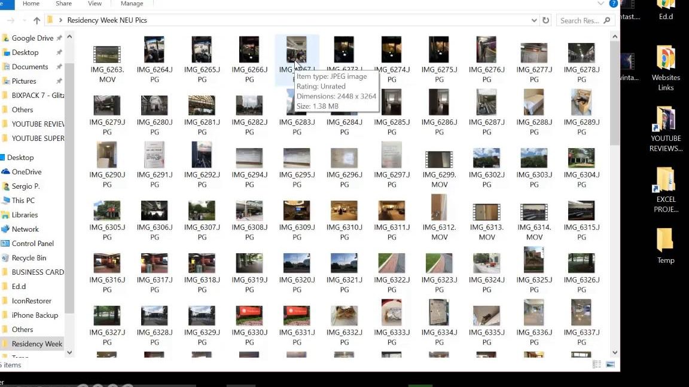
Task: Expand the breadcrumb arrow before folder name
Action: (60, 20)
